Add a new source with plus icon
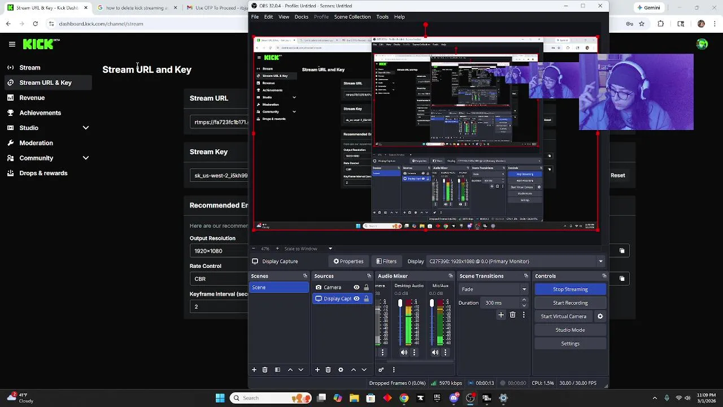The image size is (723, 407). (x=317, y=370)
